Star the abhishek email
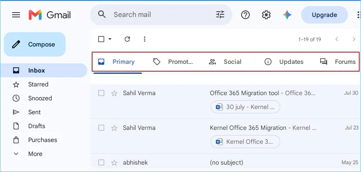 click(x=114, y=163)
